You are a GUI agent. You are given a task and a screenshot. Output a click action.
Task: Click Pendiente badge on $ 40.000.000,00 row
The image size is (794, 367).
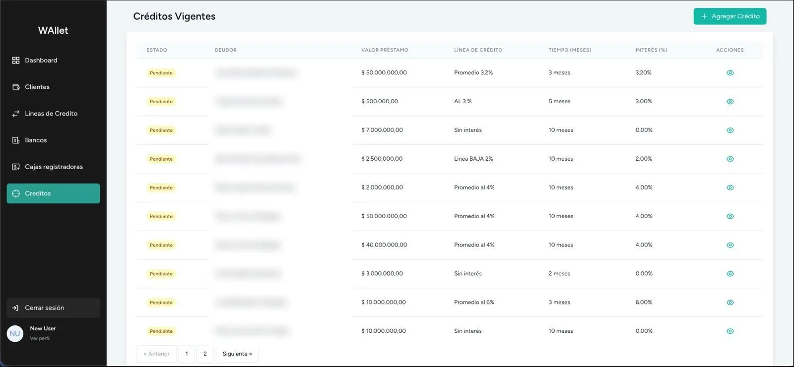161,245
